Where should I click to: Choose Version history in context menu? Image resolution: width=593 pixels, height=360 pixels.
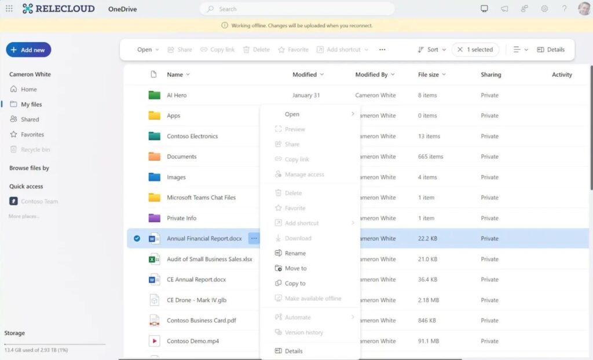coord(310,332)
